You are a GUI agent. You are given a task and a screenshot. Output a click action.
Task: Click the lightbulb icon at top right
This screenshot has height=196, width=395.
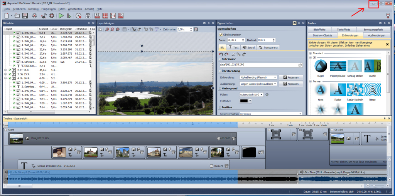(x=388, y=15)
